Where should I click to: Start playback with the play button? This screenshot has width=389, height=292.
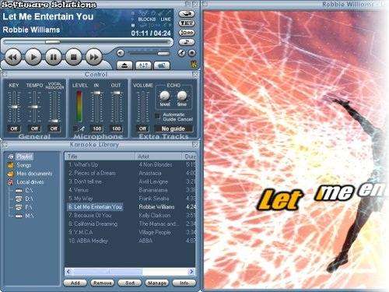click(x=33, y=57)
